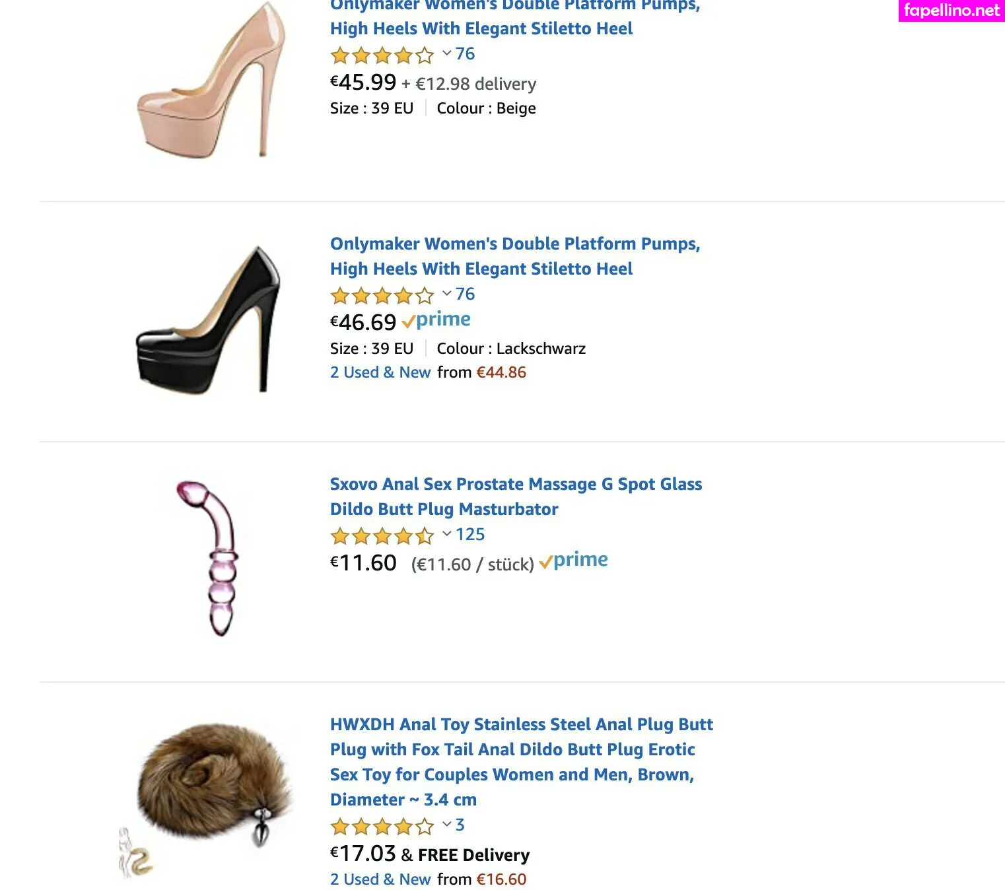This screenshot has height=890, width=1005.
Task: Click the star rating of the black pumps
Action: point(382,295)
